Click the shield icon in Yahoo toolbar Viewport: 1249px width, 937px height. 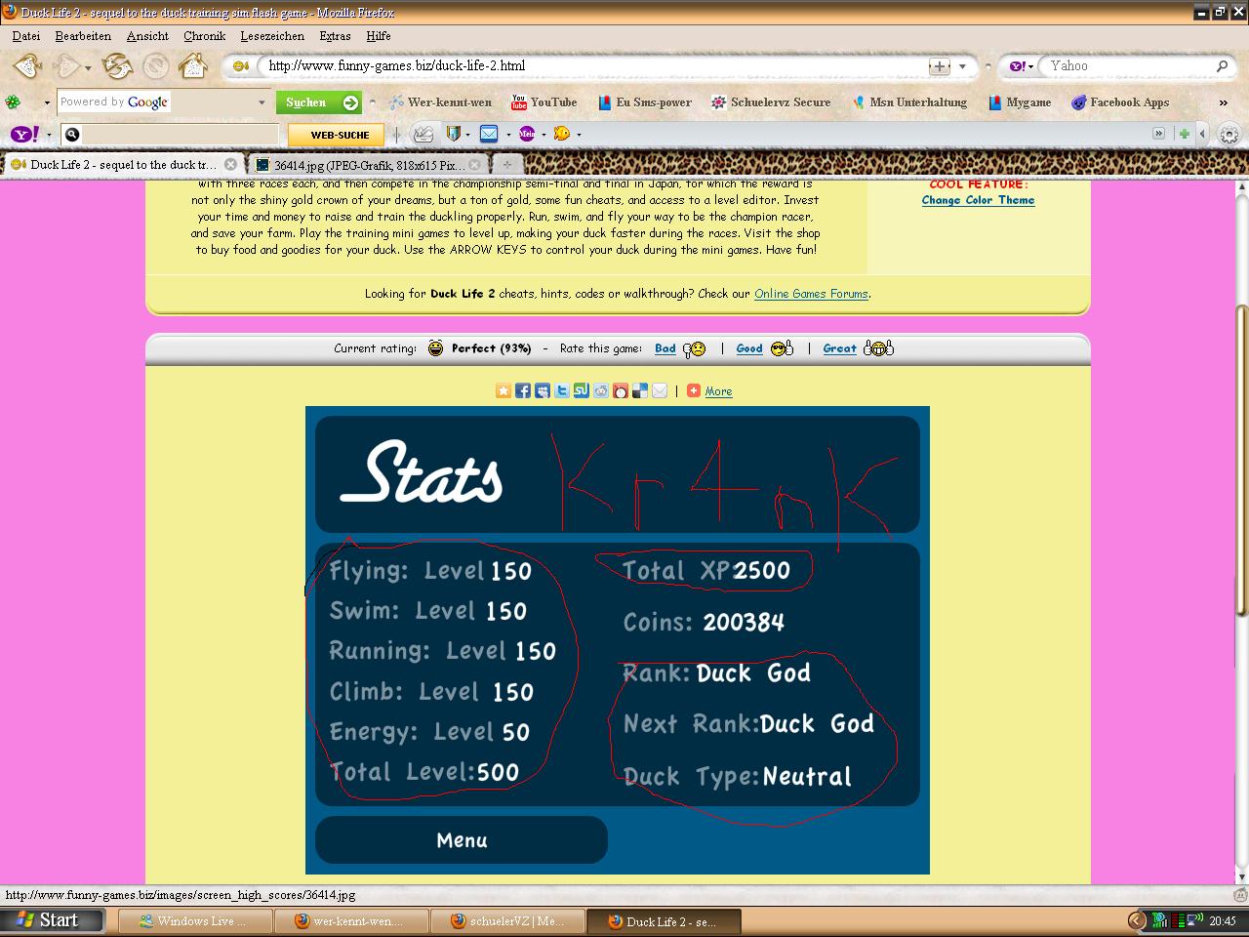[453, 134]
